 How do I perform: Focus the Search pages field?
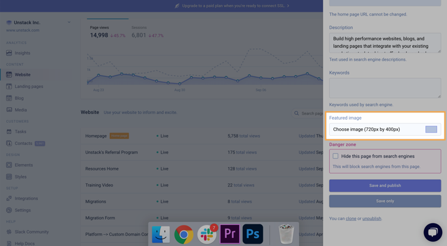(x=308, y=113)
